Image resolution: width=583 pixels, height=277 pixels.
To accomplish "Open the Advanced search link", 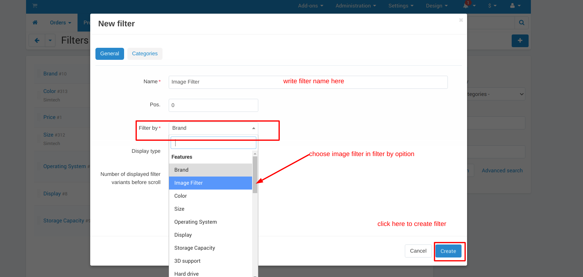I will pyautogui.click(x=502, y=171).
